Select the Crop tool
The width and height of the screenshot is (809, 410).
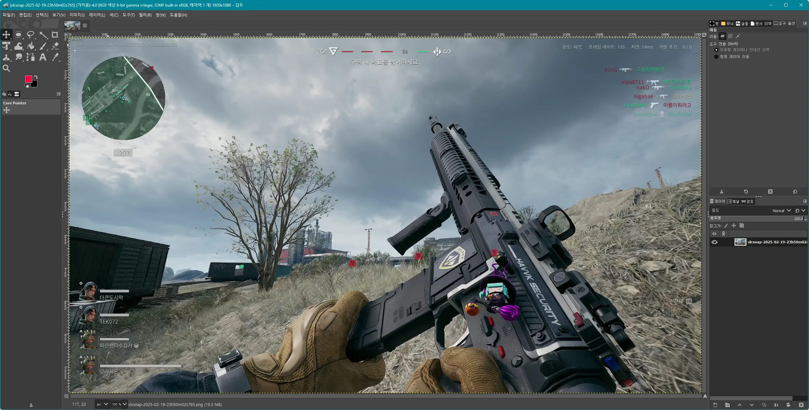click(x=55, y=35)
